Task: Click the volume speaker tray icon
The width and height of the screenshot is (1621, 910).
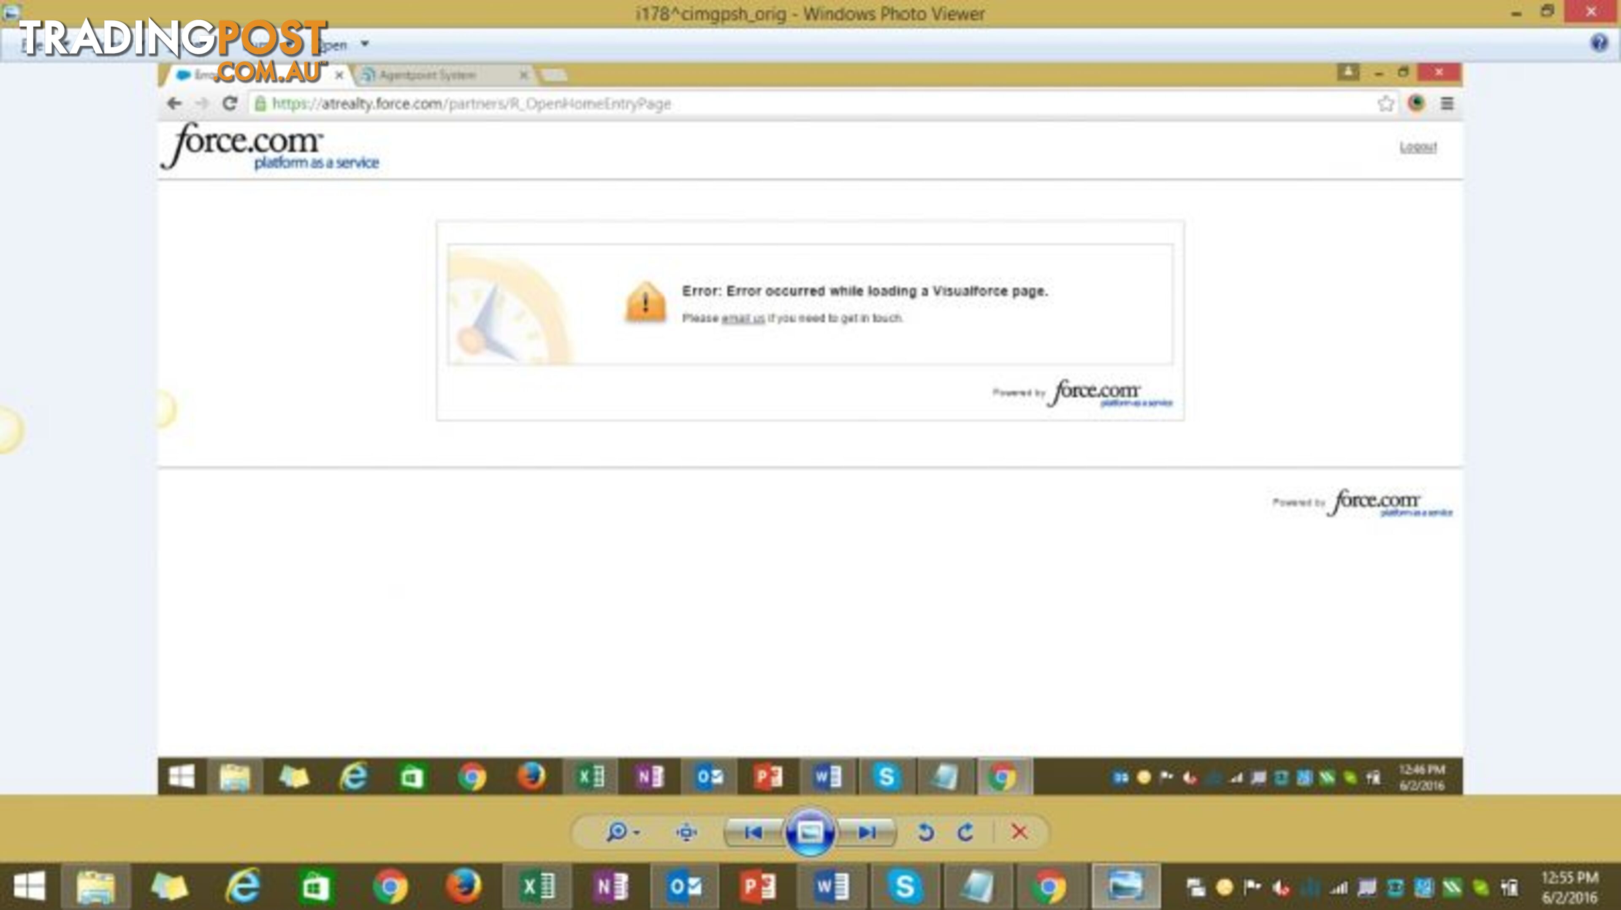Action: pos(1281,888)
